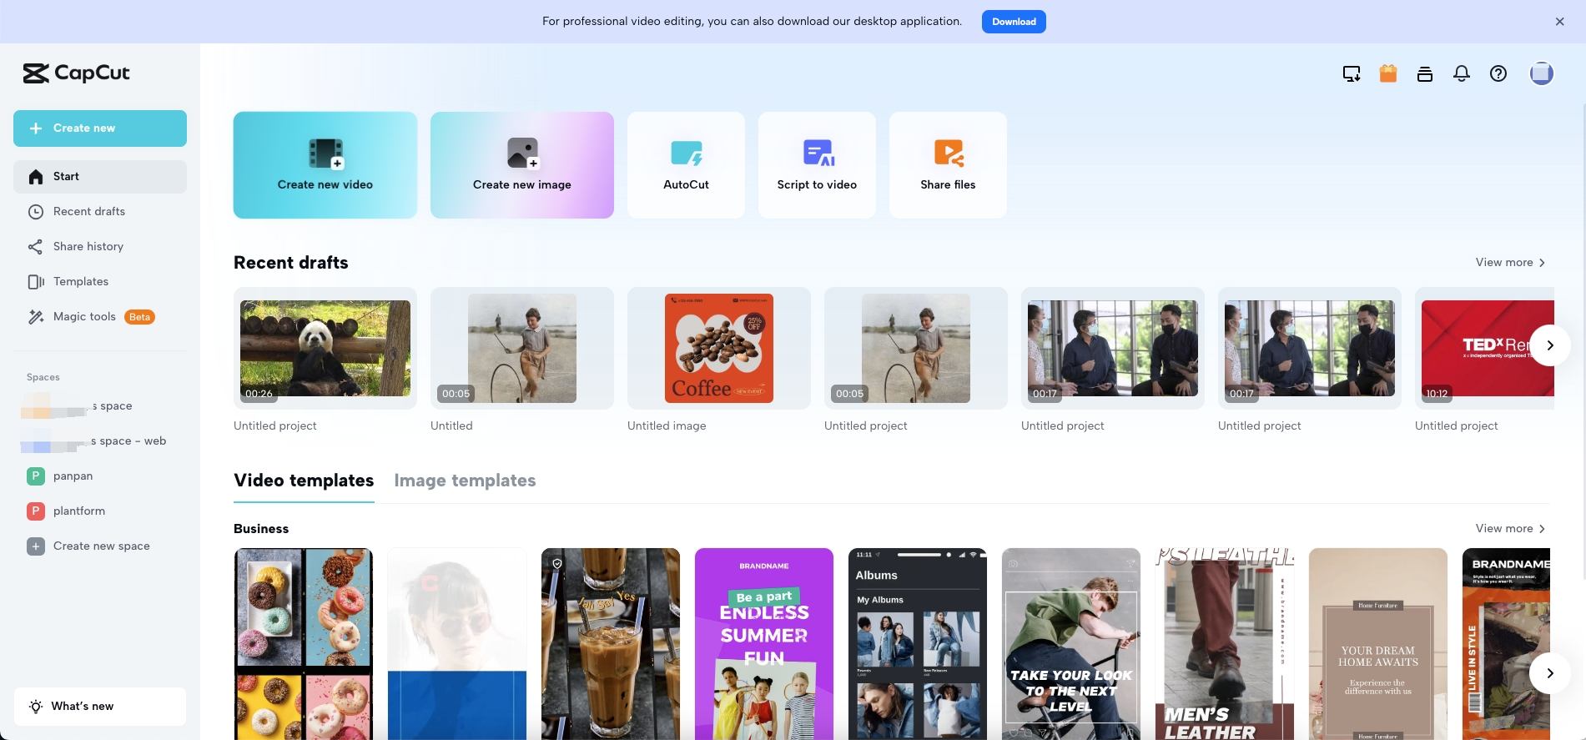Dismiss the download banner with X
The width and height of the screenshot is (1586, 740).
(1560, 22)
